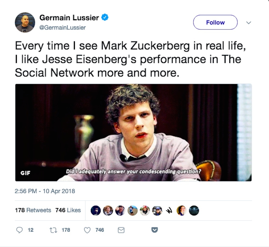Open the list of 178 Retweets
Image resolution: width=269 pixels, height=247 pixels.
[x=33, y=210]
